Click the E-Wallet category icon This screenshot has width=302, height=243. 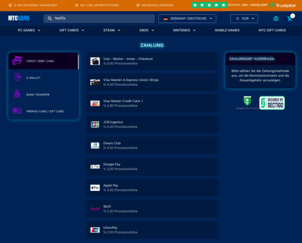point(17,77)
